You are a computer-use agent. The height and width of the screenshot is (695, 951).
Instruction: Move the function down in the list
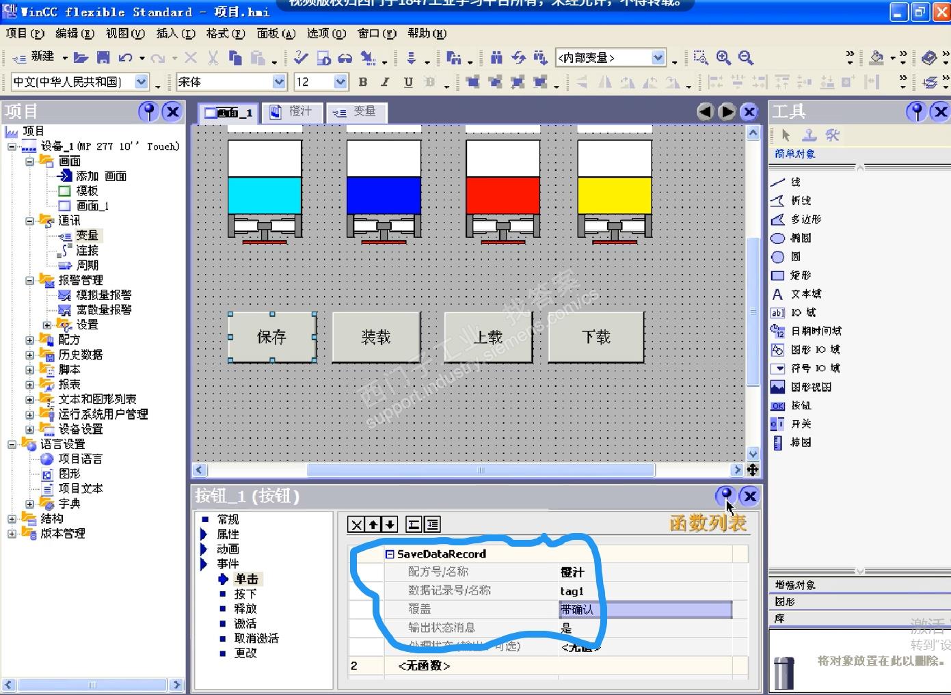tap(390, 524)
